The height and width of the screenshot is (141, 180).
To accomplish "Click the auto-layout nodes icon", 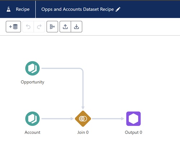I will click(52, 27).
